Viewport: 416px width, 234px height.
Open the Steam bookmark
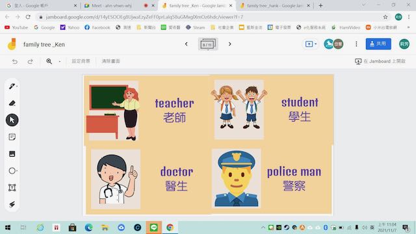coord(195,27)
